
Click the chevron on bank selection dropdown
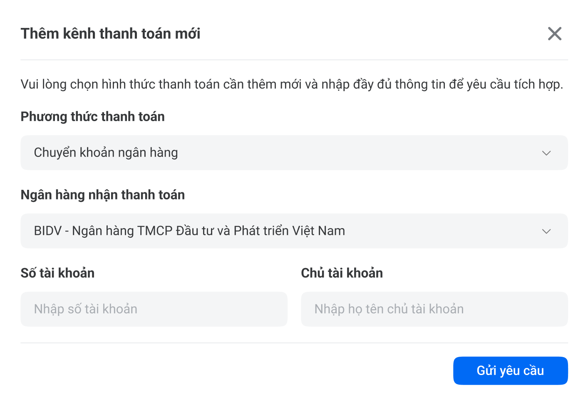tap(547, 231)
